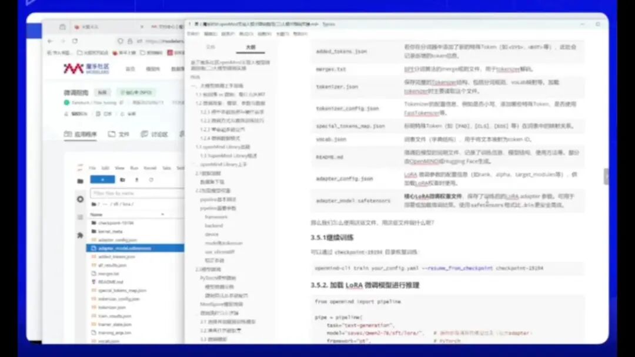Switch to the files tab on the Modelers page

[118, 134]
